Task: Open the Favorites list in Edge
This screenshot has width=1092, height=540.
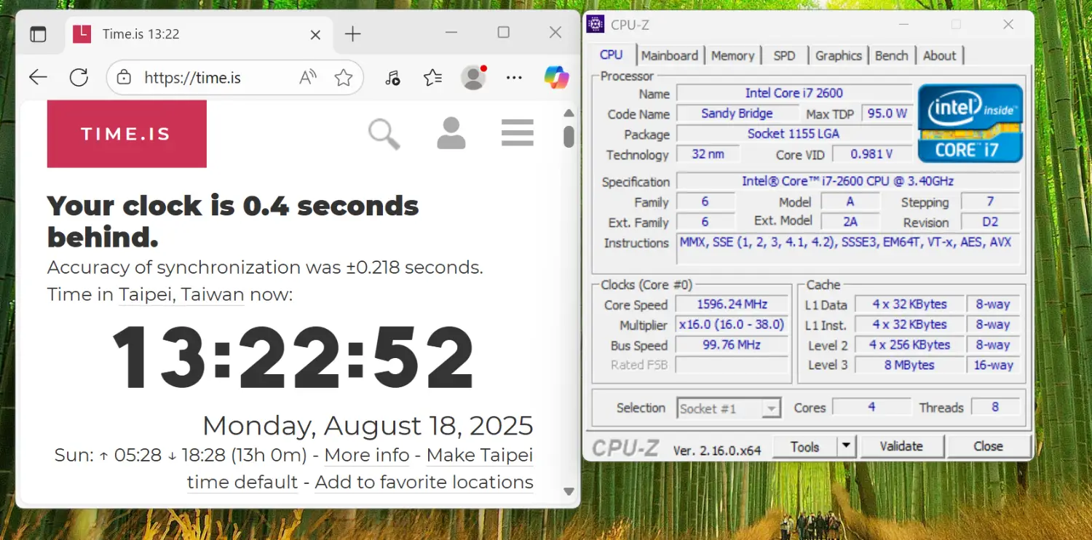Action: (432, 78)
